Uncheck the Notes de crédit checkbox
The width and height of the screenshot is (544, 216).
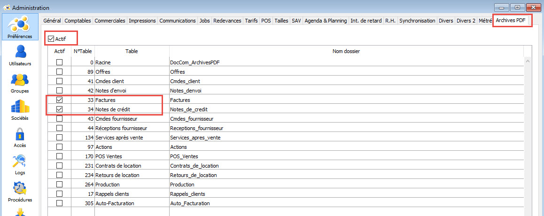coord(59,109)
